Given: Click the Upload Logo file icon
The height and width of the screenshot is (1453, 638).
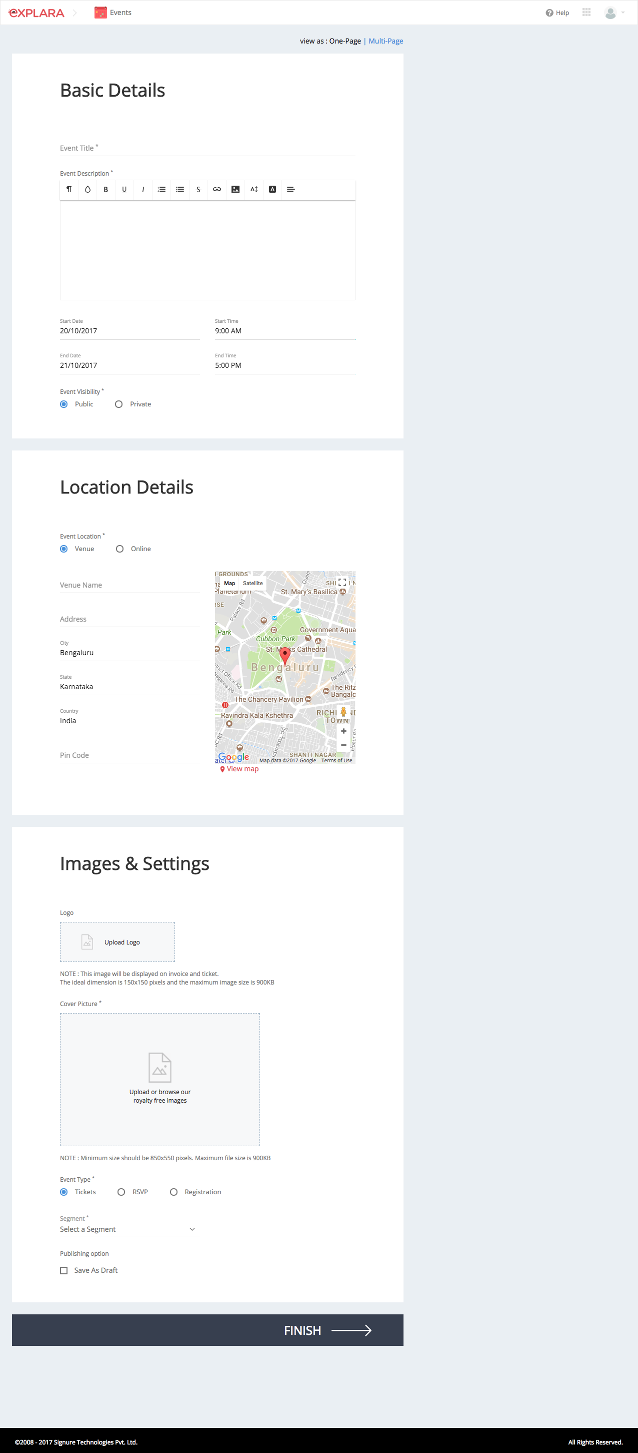Looking at the screenshot, I should click(x=87, y=941).
